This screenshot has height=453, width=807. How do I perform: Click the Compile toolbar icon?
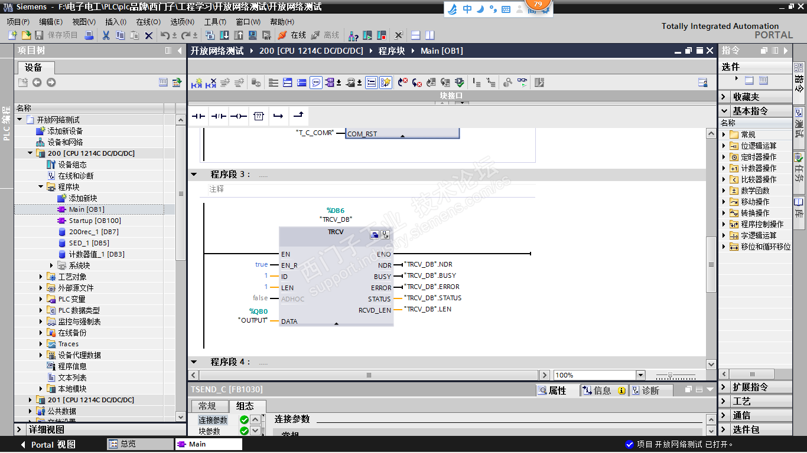coord(210,35)
